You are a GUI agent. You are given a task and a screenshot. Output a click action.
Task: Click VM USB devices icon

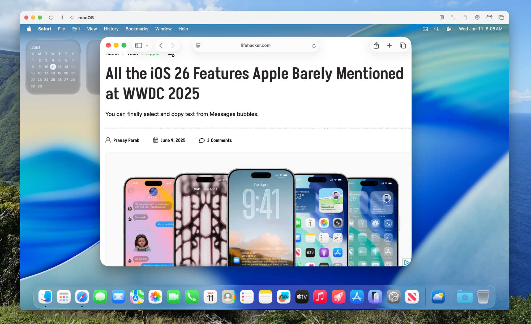tap(465, 17)
